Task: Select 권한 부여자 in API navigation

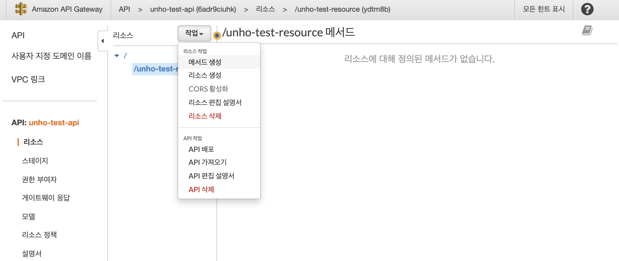Action: (x=39, y=180)
